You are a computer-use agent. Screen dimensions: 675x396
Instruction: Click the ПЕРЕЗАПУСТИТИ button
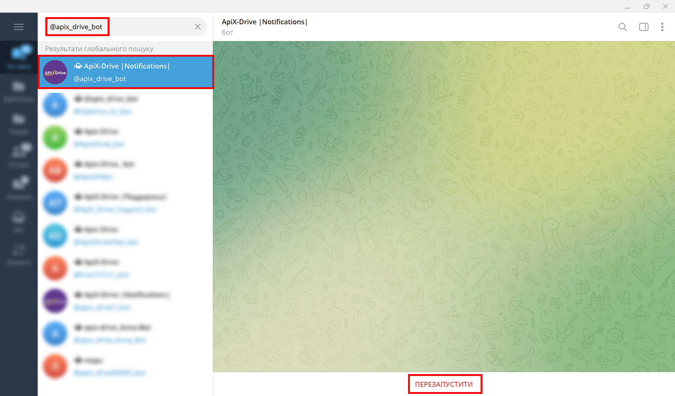(444, 384)
